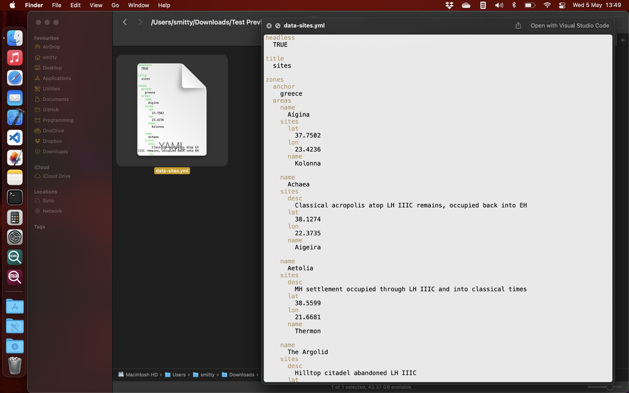Open Calculator from the Dock
Viewport: 629px width, 393px height.
pyautogui.click(x=15, y=218)
